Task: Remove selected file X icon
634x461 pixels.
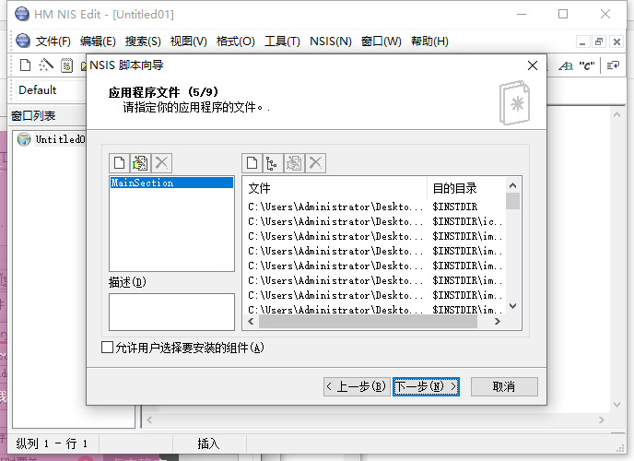Action: tap(315, 163)
